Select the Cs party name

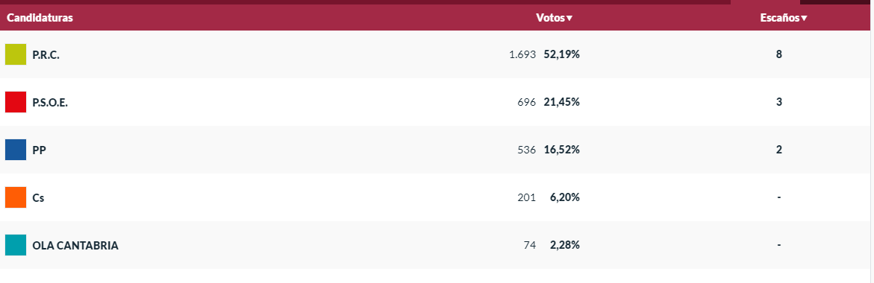(x=39, y=197)
